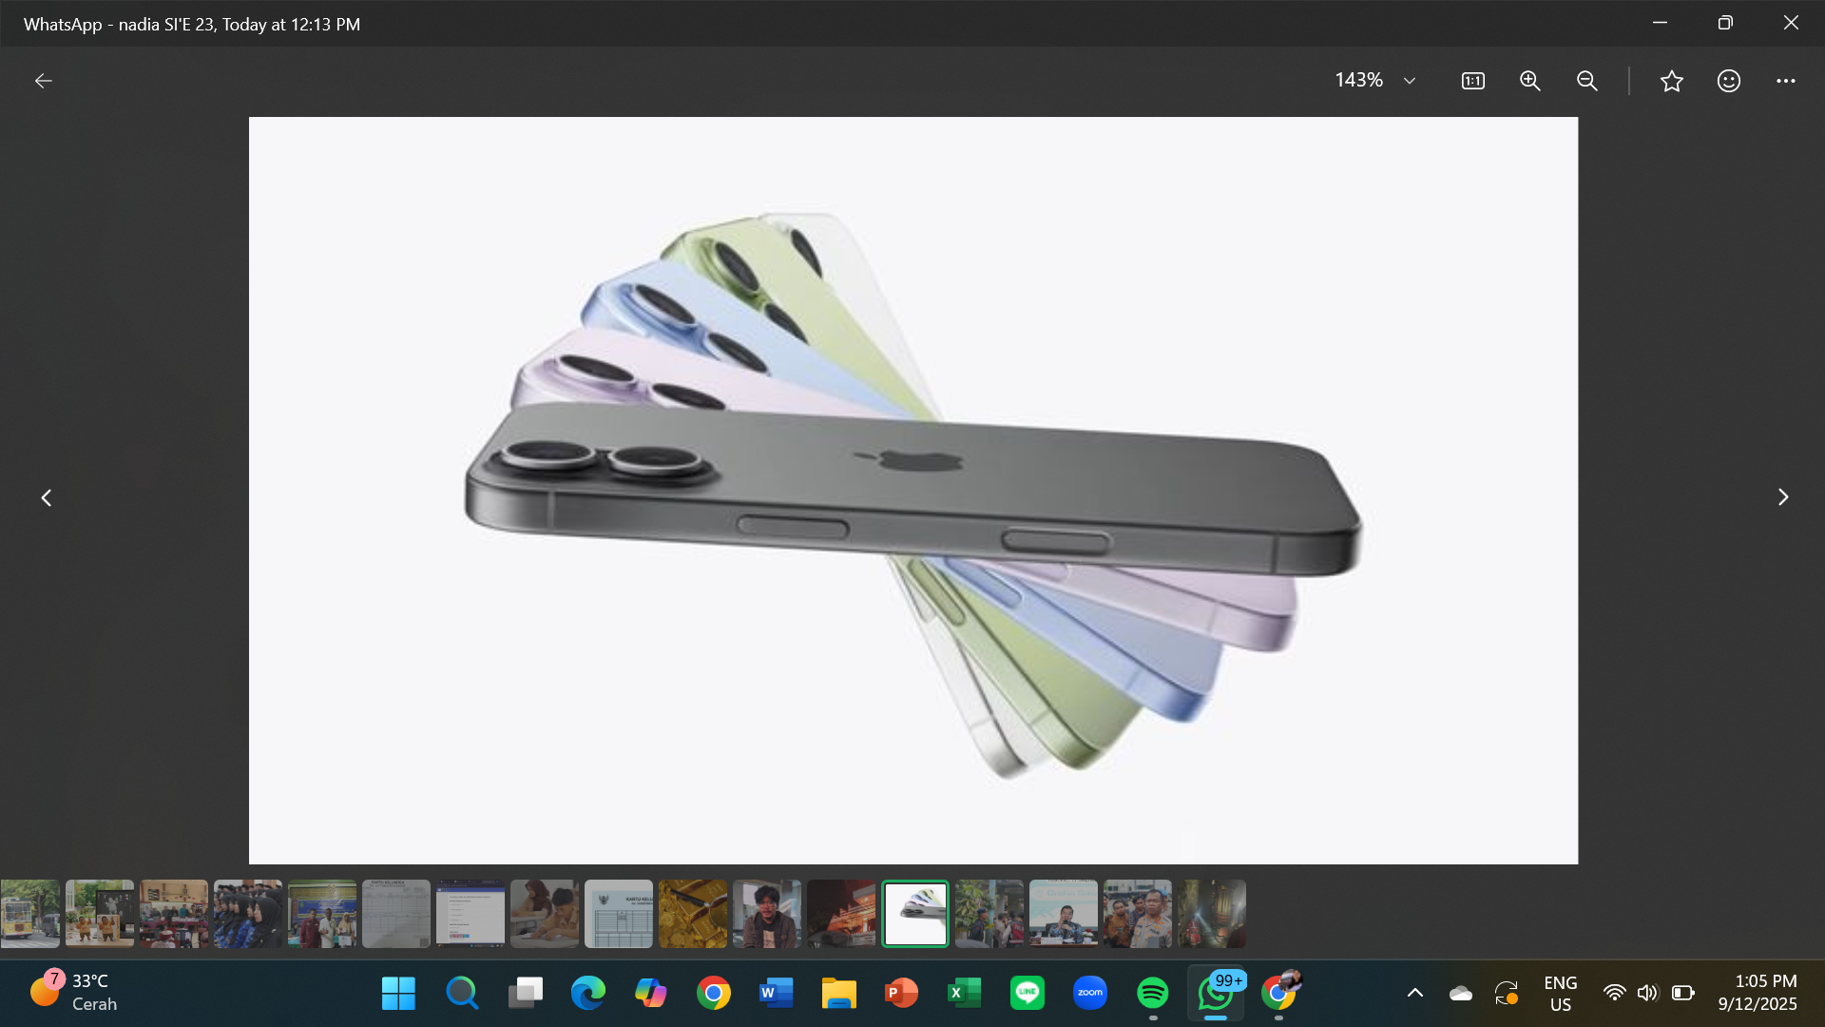Viewport: 1825px width, 1027px height.
Task: Open Copilot from the taskbar
Action: coord(650,994)
